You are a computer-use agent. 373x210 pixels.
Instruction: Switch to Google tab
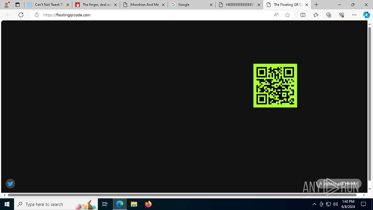point(191,5)
